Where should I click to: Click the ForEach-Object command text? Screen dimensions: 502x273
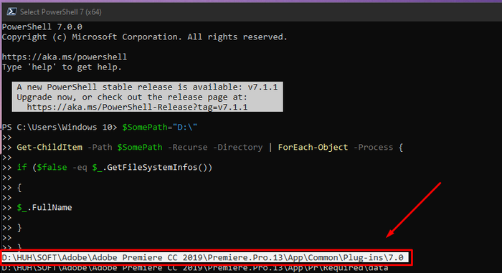(x=313, y=147)
